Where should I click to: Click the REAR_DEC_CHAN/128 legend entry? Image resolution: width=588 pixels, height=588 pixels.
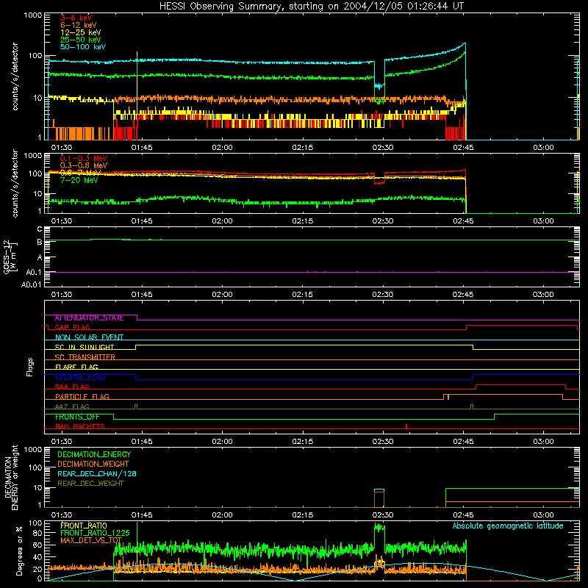(97, 474)
